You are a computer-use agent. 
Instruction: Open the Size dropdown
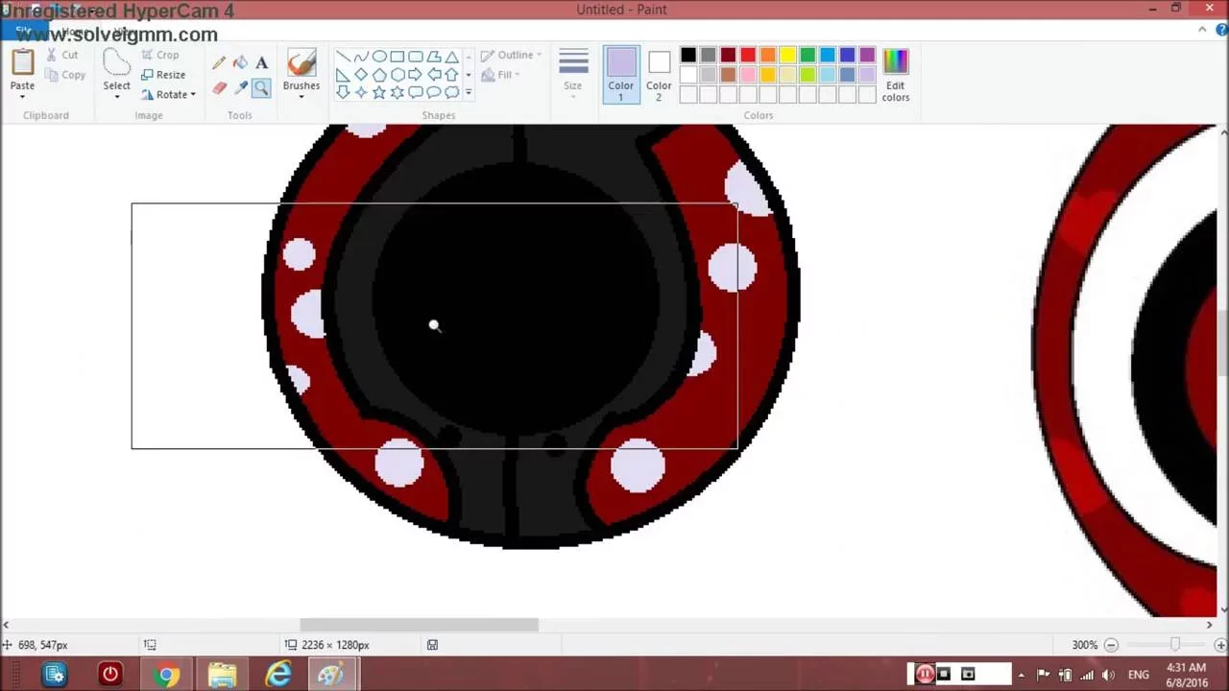pyautogui.click(x=573, y=74)
